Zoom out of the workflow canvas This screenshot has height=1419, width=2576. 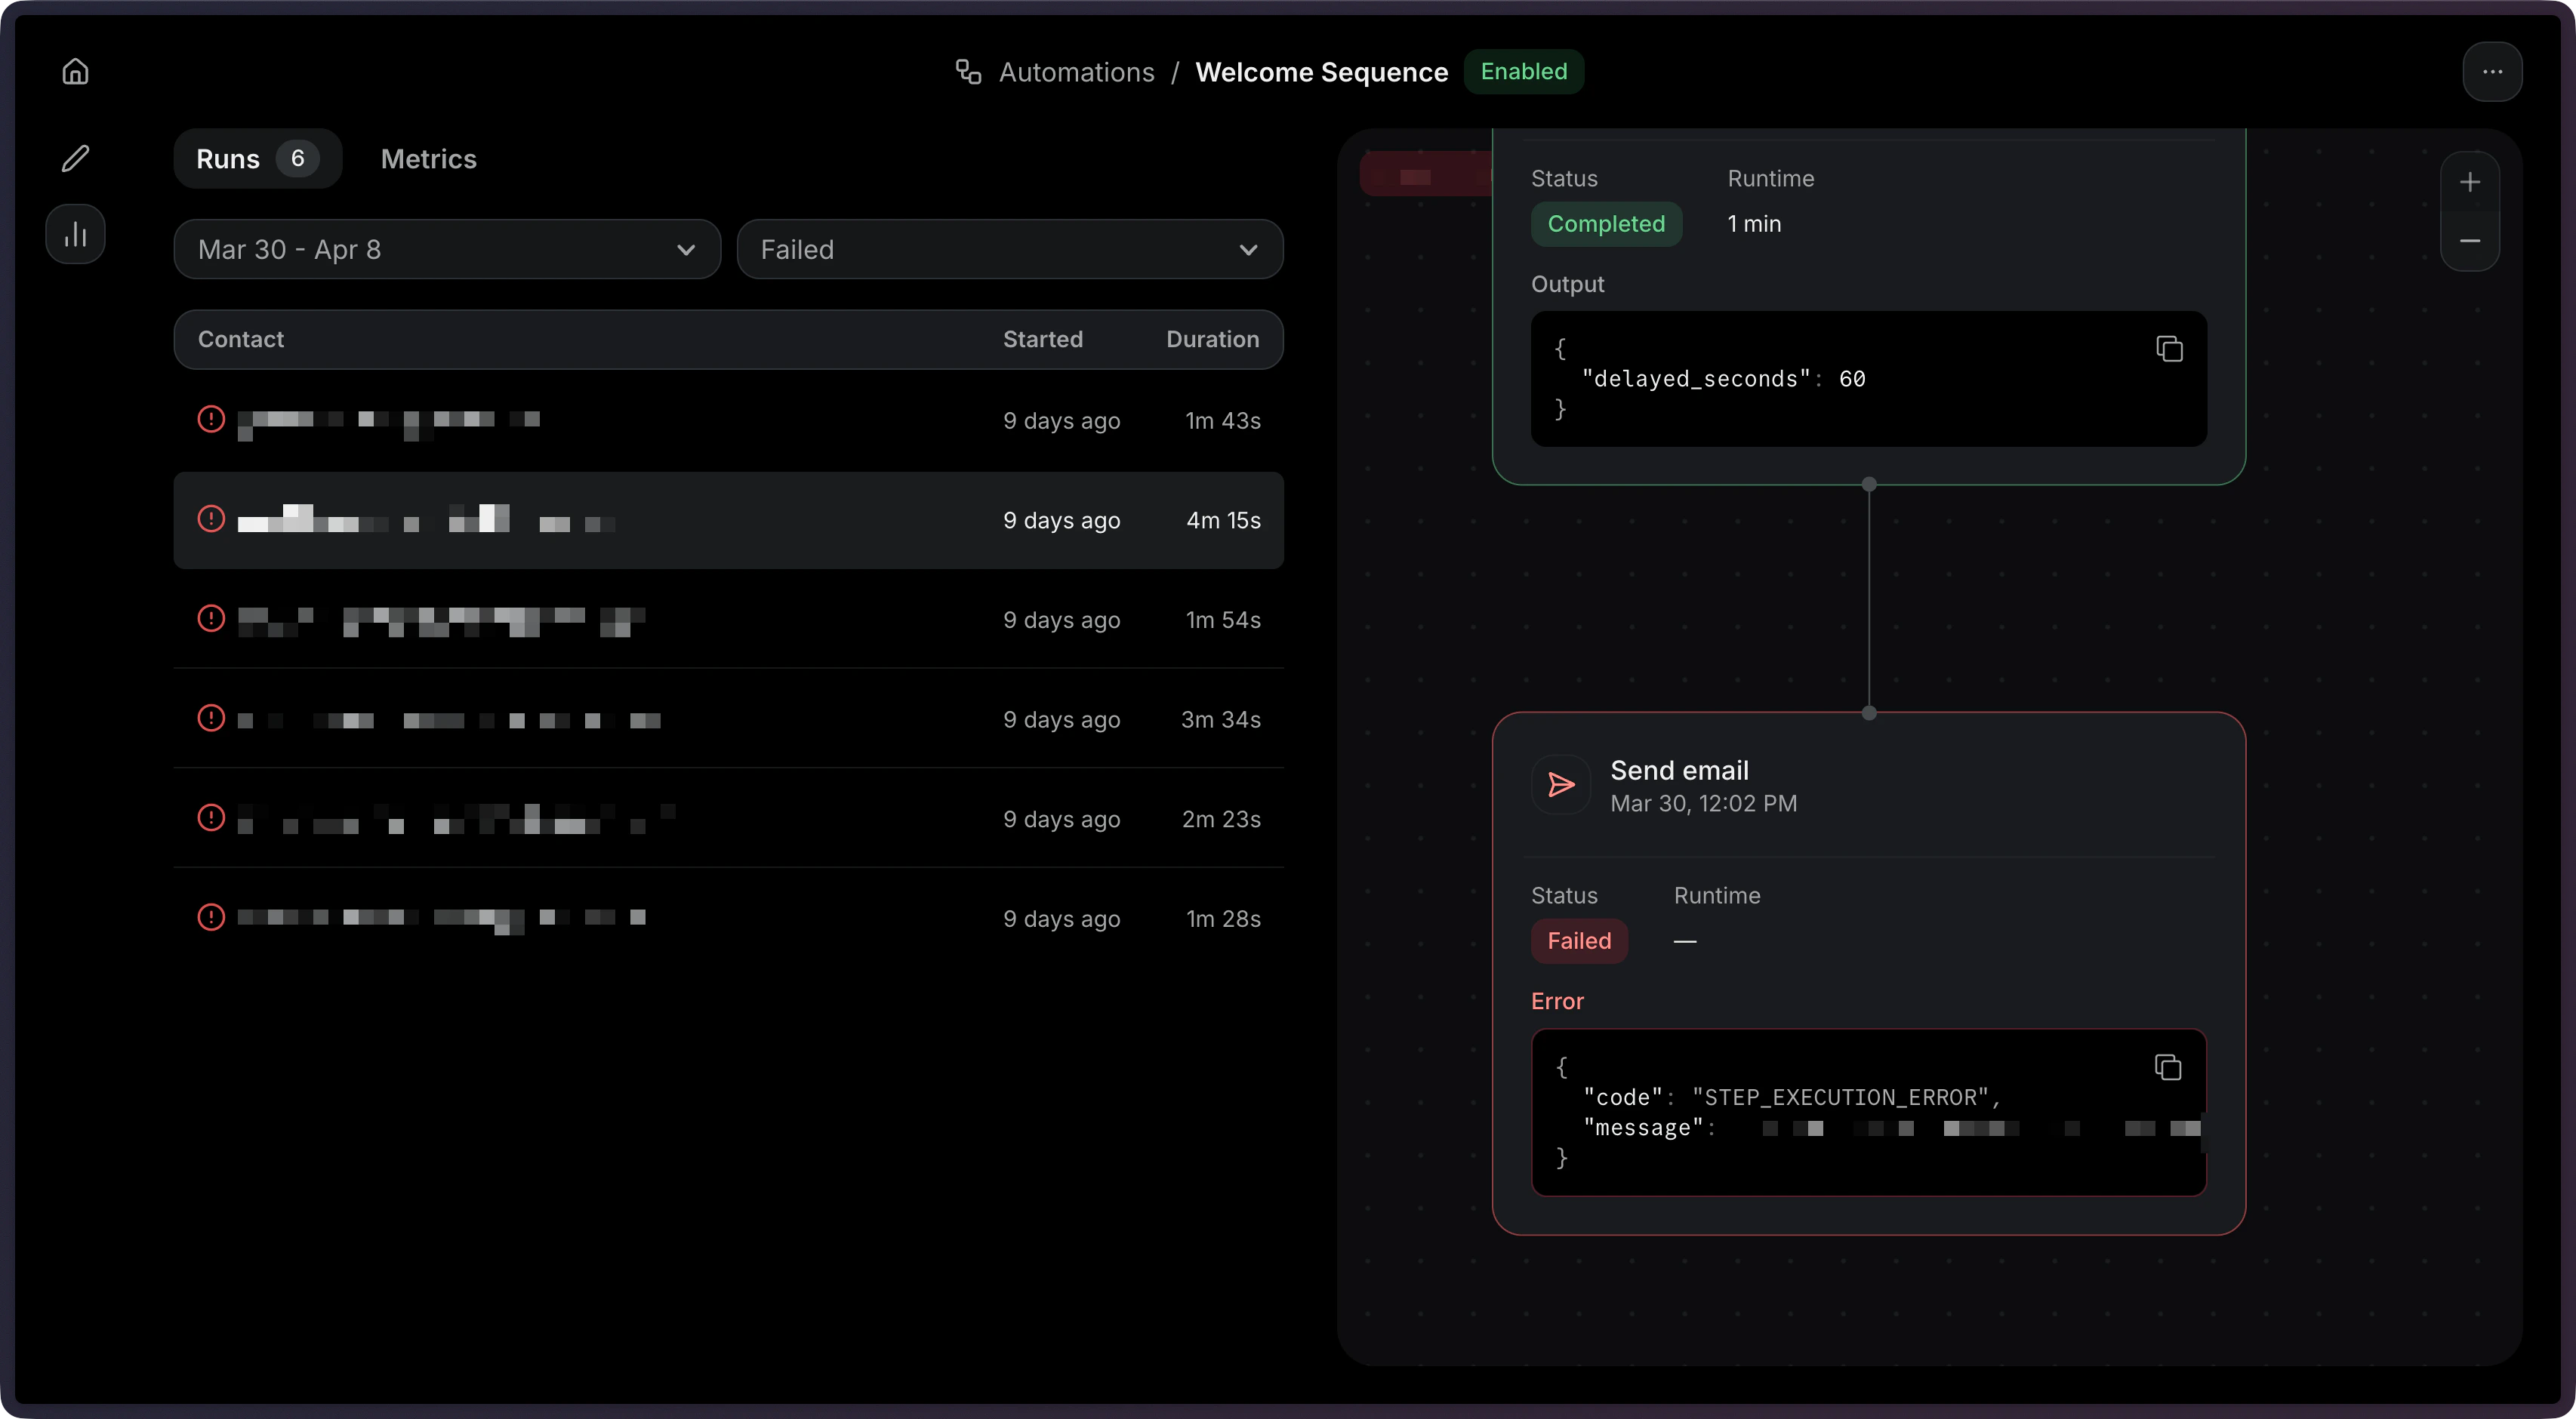[x=2470, y=241]
